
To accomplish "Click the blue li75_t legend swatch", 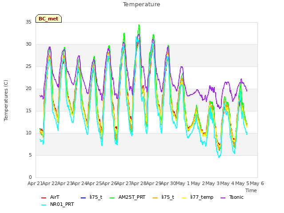I will tap(83, 198).
